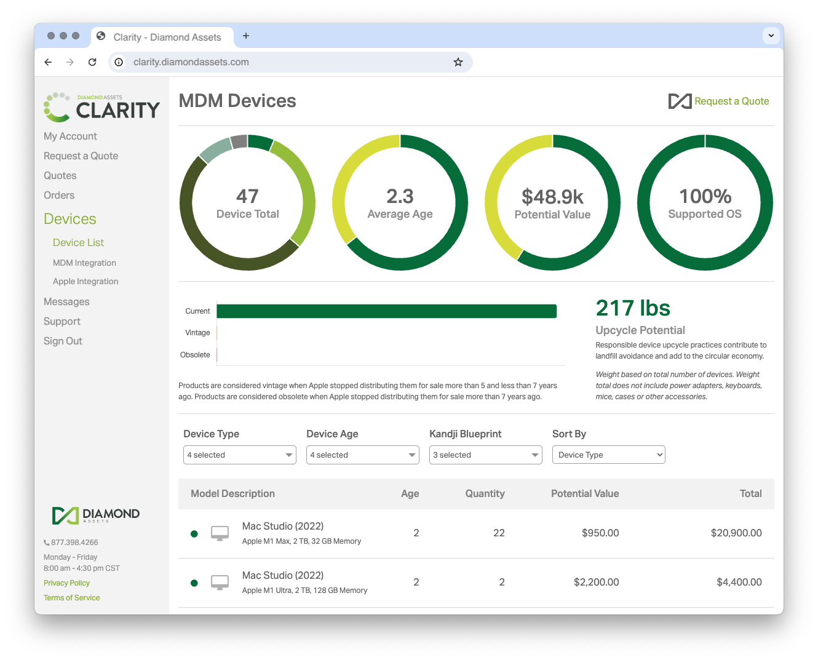Click the Apple M1 Max, 2 TB, 32 GB Memory text
This screenshot has width=818, height=660.
click(301, 541)
